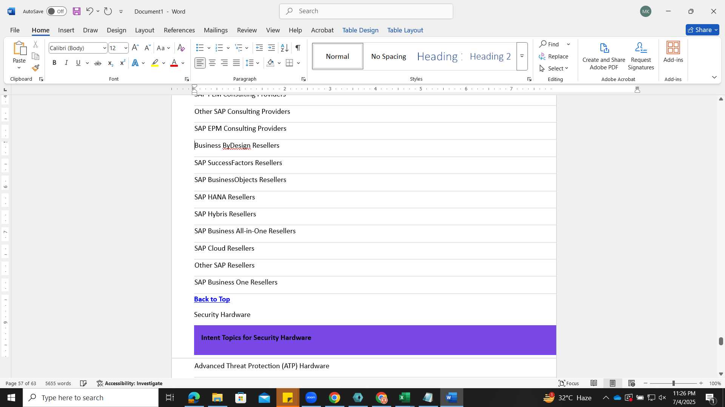Open the File menu
Screen dimensions: 725x407
[15, 30]
